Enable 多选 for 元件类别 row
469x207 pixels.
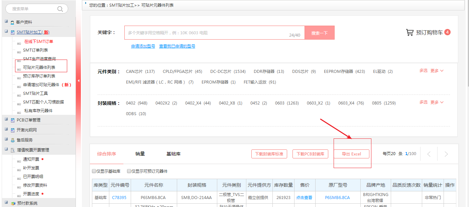(423, 71)
